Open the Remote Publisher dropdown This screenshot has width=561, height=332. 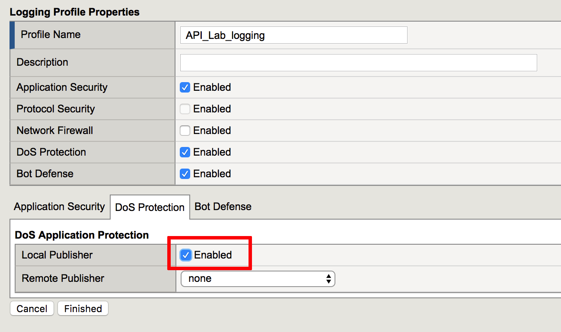click(x=258, y=279)
